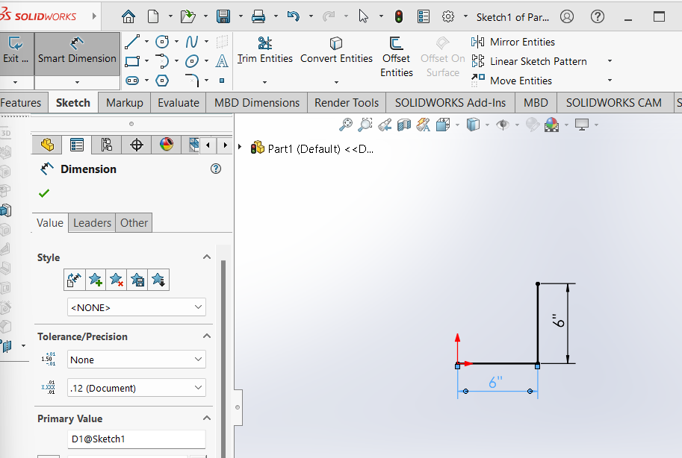Open the ConfigurationManager tab icon
The width and height of the screenshot is (682, 458).
point(107,145)
